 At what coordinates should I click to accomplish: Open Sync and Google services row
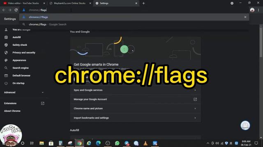[136, 90]
